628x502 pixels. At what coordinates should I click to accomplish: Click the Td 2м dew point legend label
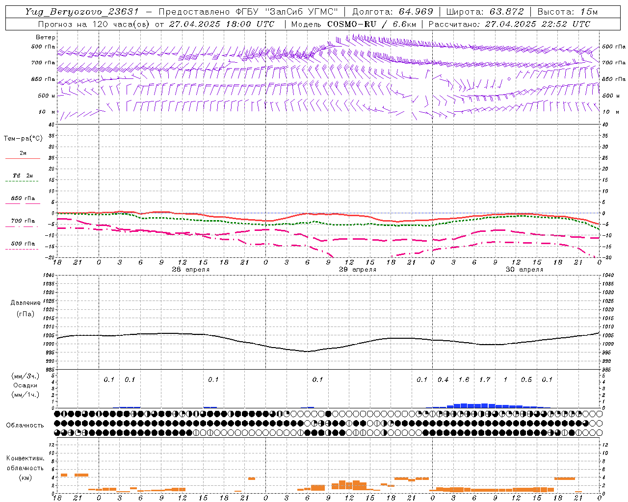tap(23, 176)
